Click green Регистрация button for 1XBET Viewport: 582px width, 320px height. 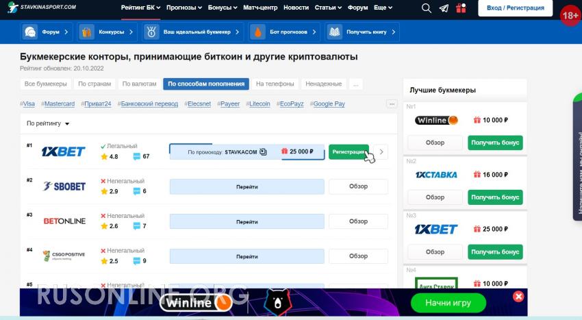349,151
